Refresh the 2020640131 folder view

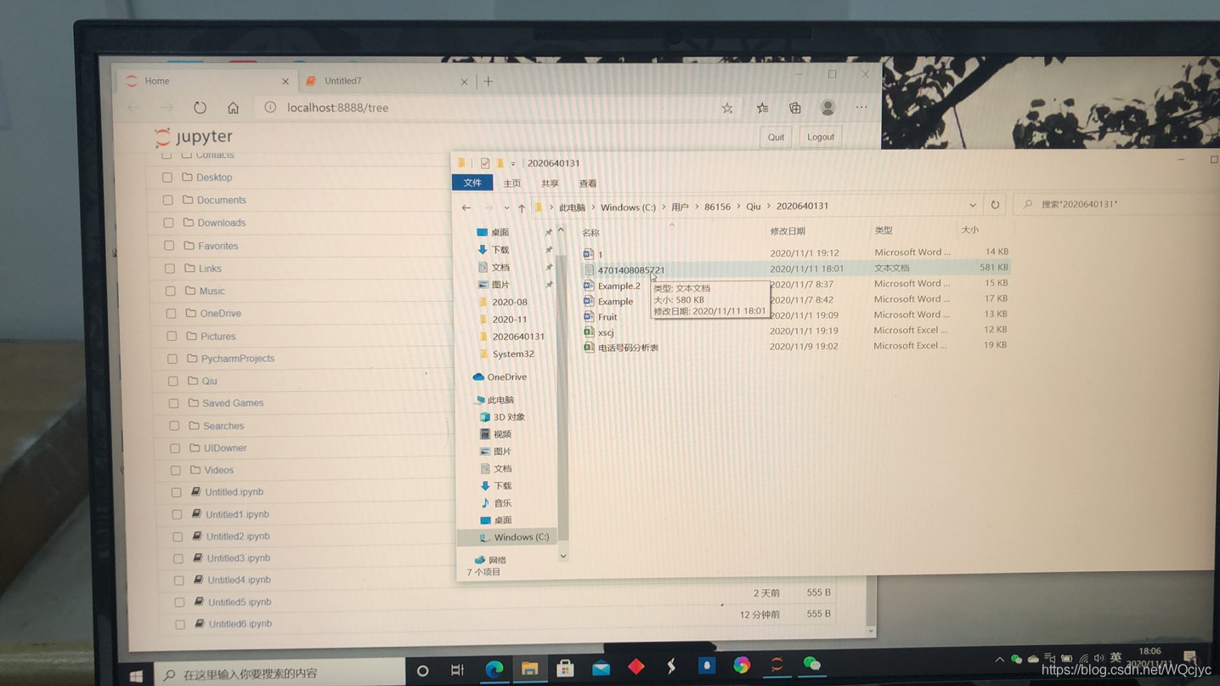tap(995, 205)
